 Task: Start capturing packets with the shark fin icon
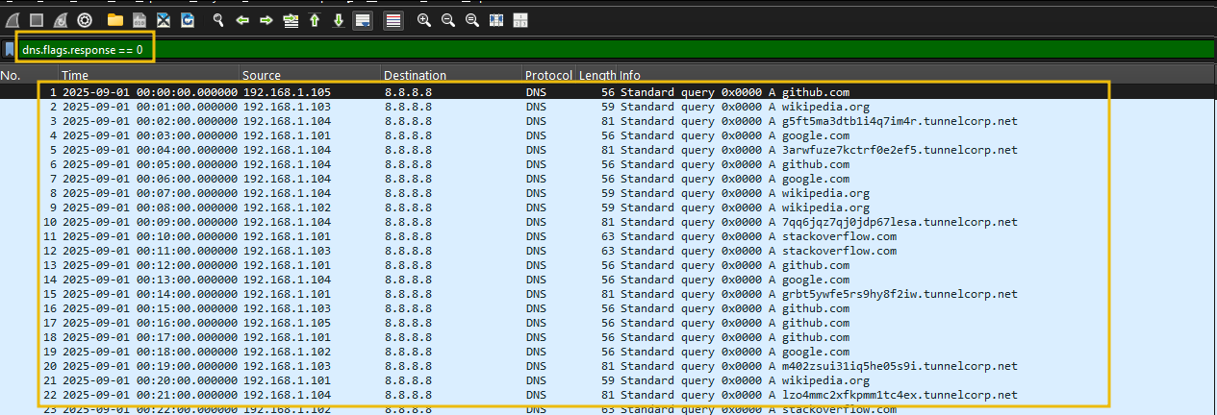[14, 20]
